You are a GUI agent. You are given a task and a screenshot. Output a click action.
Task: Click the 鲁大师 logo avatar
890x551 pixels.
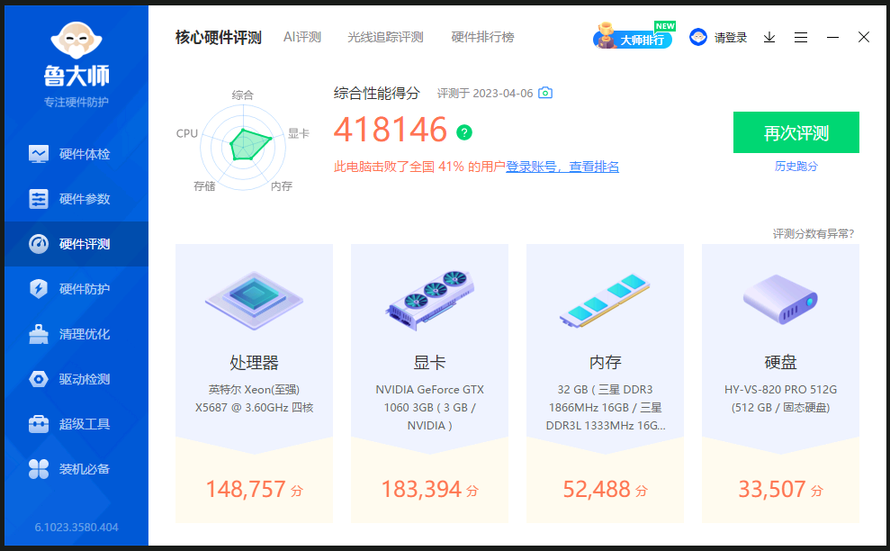click(x=76, y=41)
